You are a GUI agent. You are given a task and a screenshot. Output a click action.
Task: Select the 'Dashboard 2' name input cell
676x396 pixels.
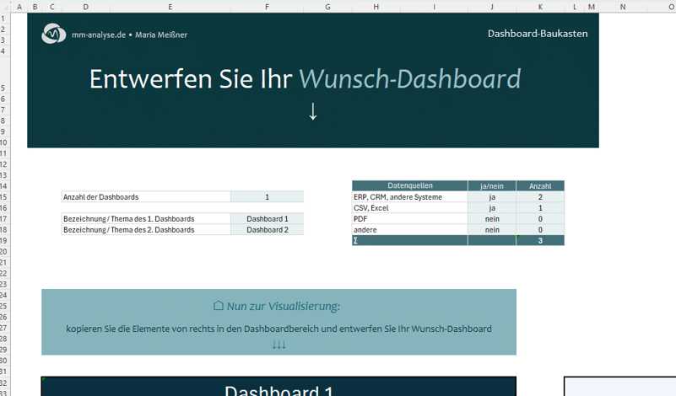pyautogui.click(x=268, y=229)
